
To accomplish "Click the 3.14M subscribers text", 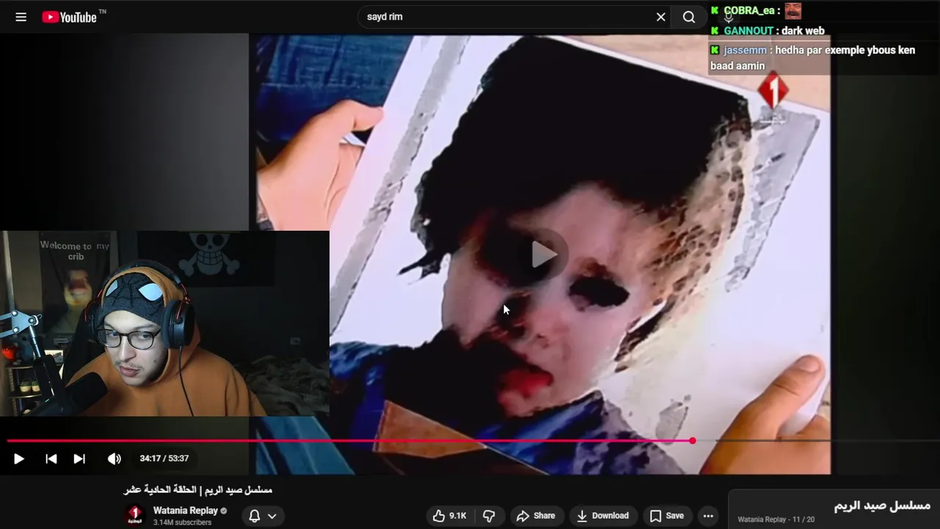I will point(182,522).
